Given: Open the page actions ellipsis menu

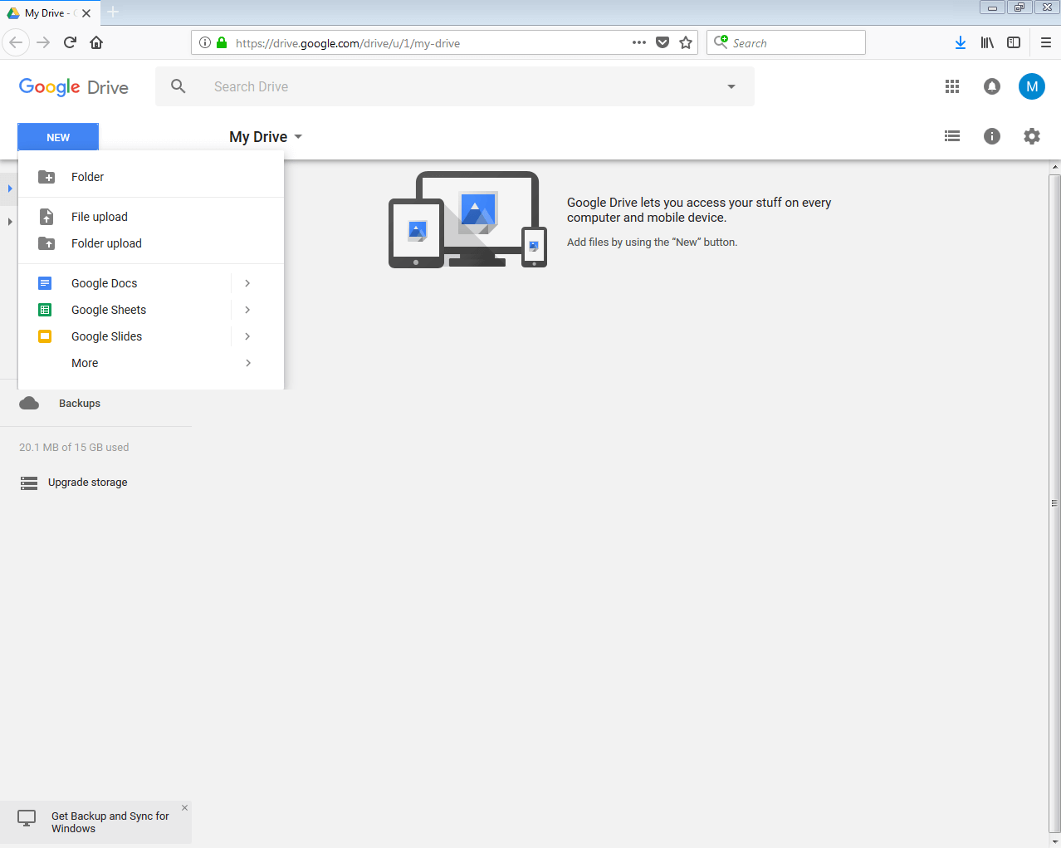Looking at the screenshot, I should (639, 42).
